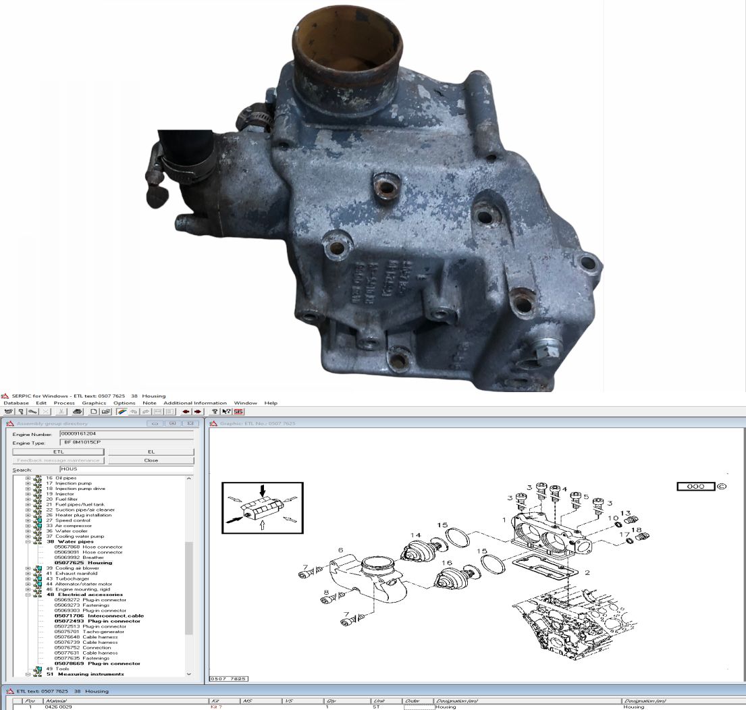Click the rainbow graphics toolbar icon
The width and height of the screenshot is (746, 710).
point(122,412)
